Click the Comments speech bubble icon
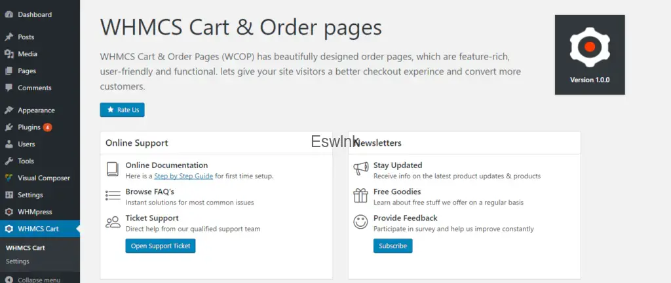This screenshot has height=283, width=671. pyautogui.click(x=9, y=88)
